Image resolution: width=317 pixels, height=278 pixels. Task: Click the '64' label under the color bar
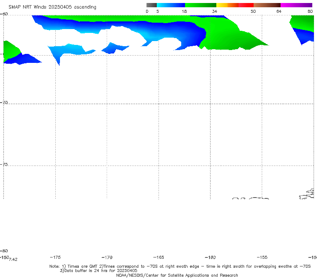point(279,12)
